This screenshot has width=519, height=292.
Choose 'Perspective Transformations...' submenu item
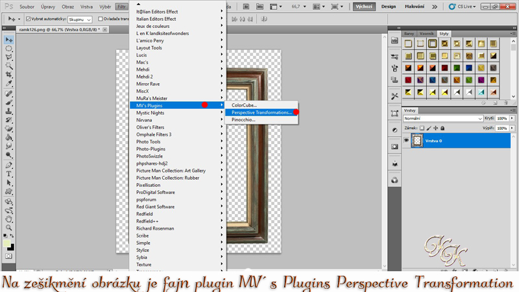pos(261,112)
